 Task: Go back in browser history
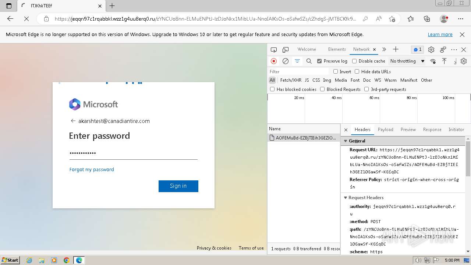(10, 19)
